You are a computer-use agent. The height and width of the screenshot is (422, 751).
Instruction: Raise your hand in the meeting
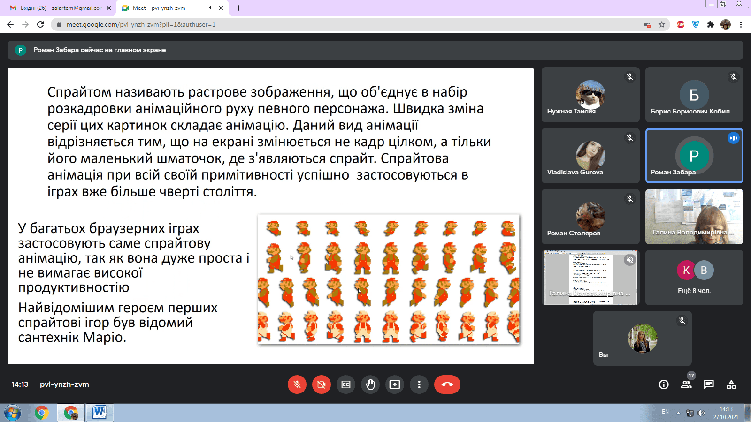coord(370,384)
